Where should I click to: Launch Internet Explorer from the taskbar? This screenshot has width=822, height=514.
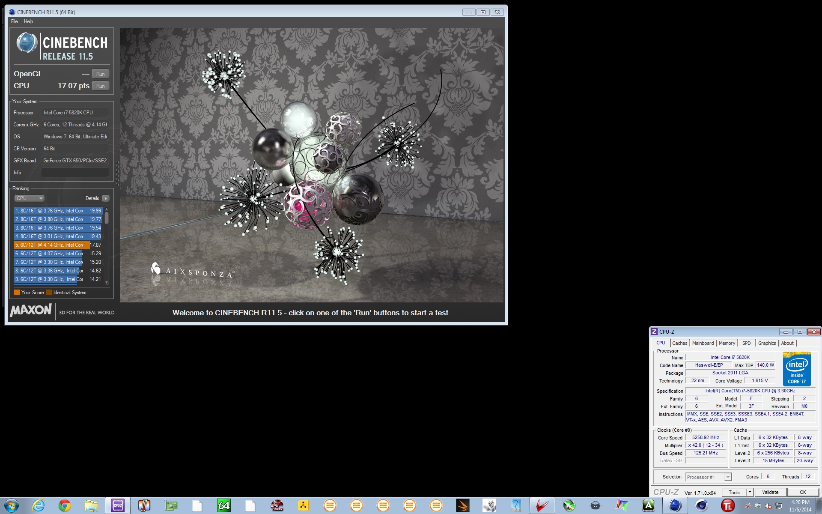[x=38, y=506]
